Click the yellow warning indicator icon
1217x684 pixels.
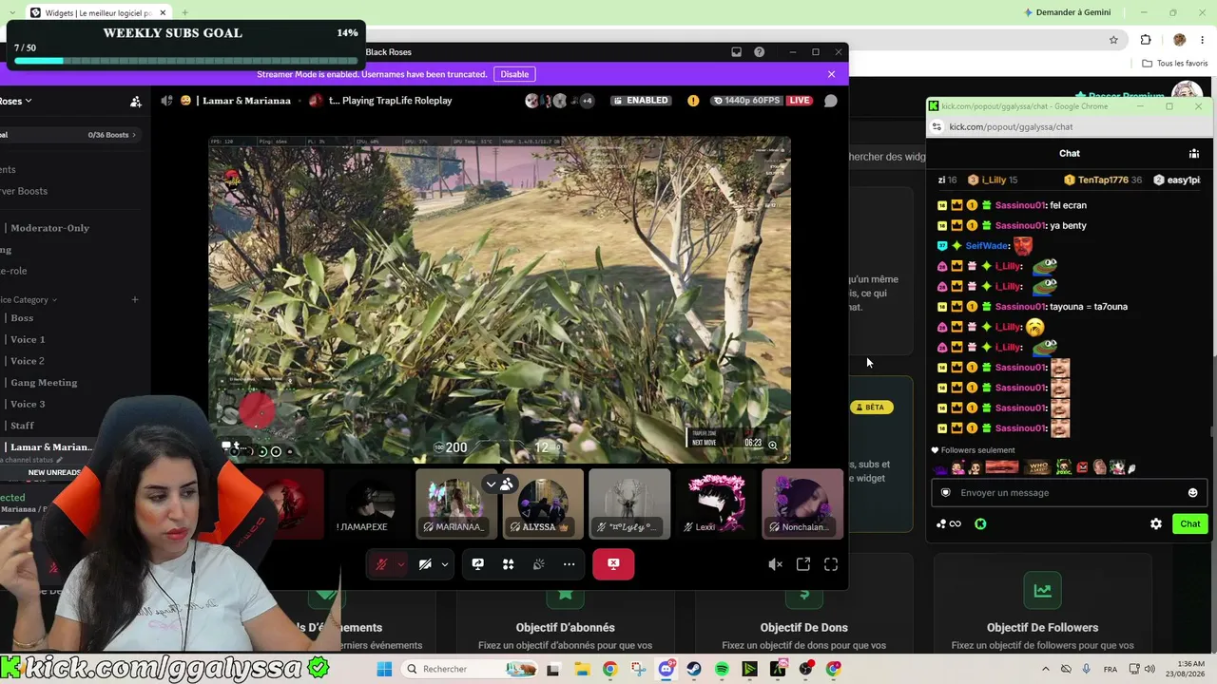click(x=693, y=101)
